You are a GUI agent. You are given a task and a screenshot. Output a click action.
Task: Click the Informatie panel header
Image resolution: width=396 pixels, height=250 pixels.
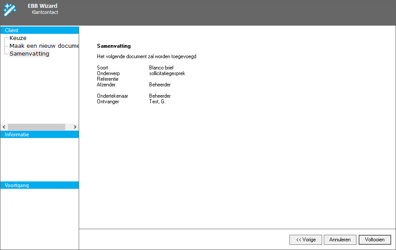(x=39, y=135)
